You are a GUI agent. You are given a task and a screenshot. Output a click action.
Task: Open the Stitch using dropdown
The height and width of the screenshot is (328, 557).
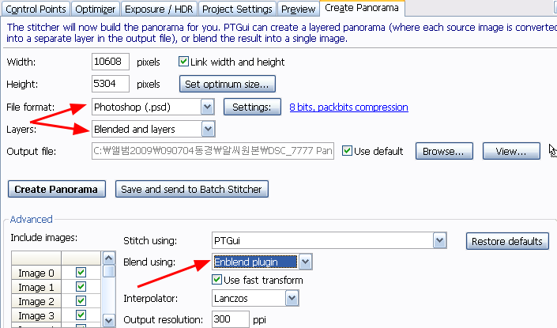[x=329, y=240]
